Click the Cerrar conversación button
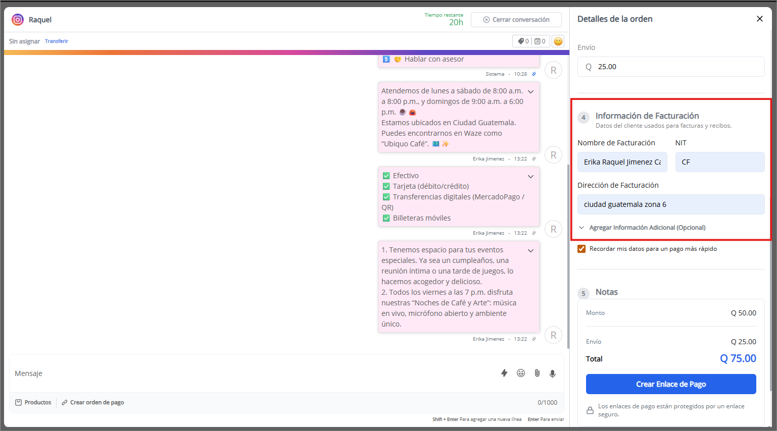The width and height of the screenshot is (777, 431). 516,20
